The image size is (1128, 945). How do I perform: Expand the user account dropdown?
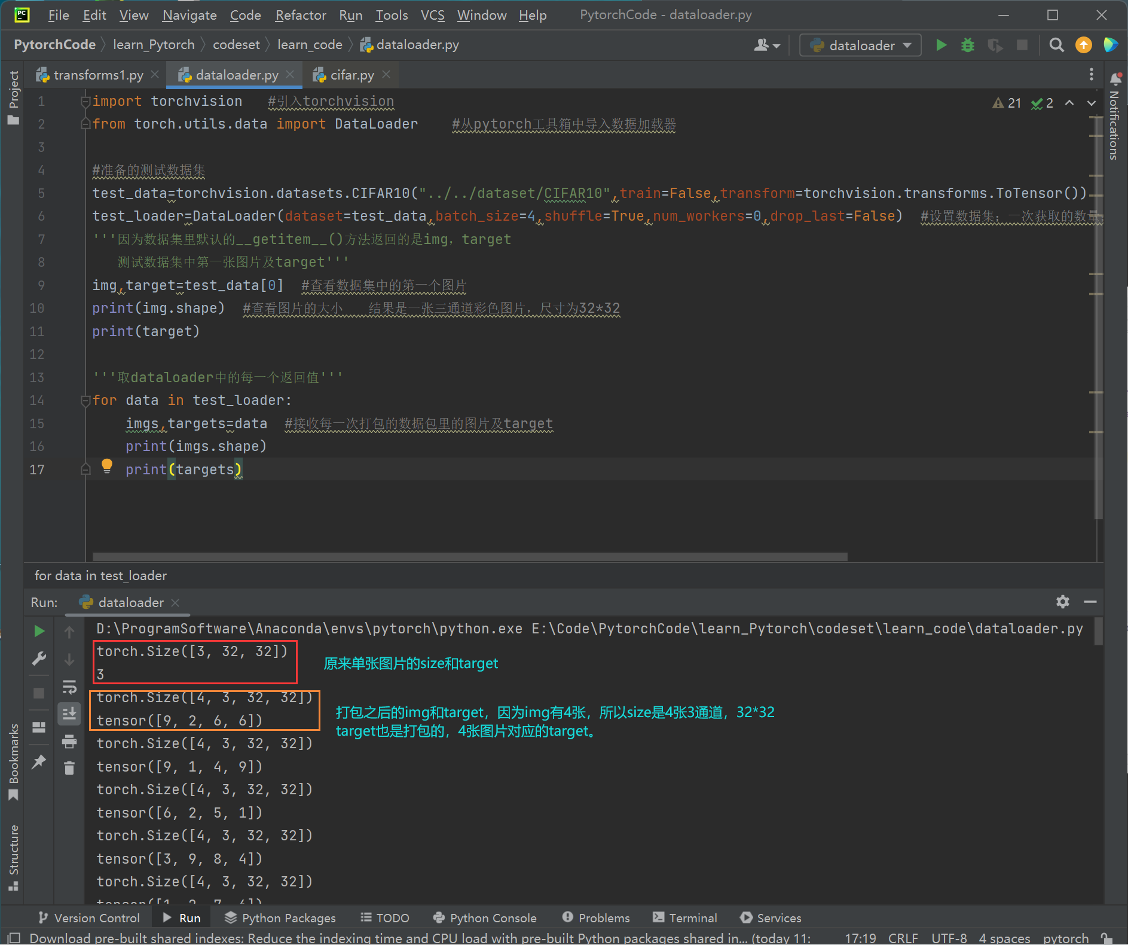pyautogui.click(x=767, y=45)
